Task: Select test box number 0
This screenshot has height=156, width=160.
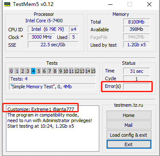Action: (12, 71)
